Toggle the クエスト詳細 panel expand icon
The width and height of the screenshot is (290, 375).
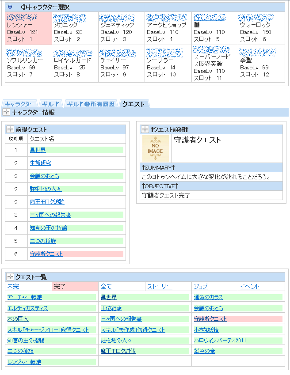[x=145, y=129]
